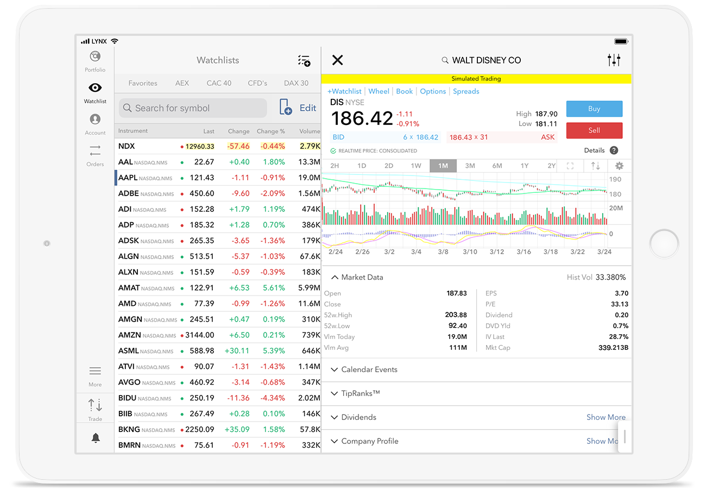Open the Spreads link
The width and height of the screenshot is (706, 489).
click(466, 91)
